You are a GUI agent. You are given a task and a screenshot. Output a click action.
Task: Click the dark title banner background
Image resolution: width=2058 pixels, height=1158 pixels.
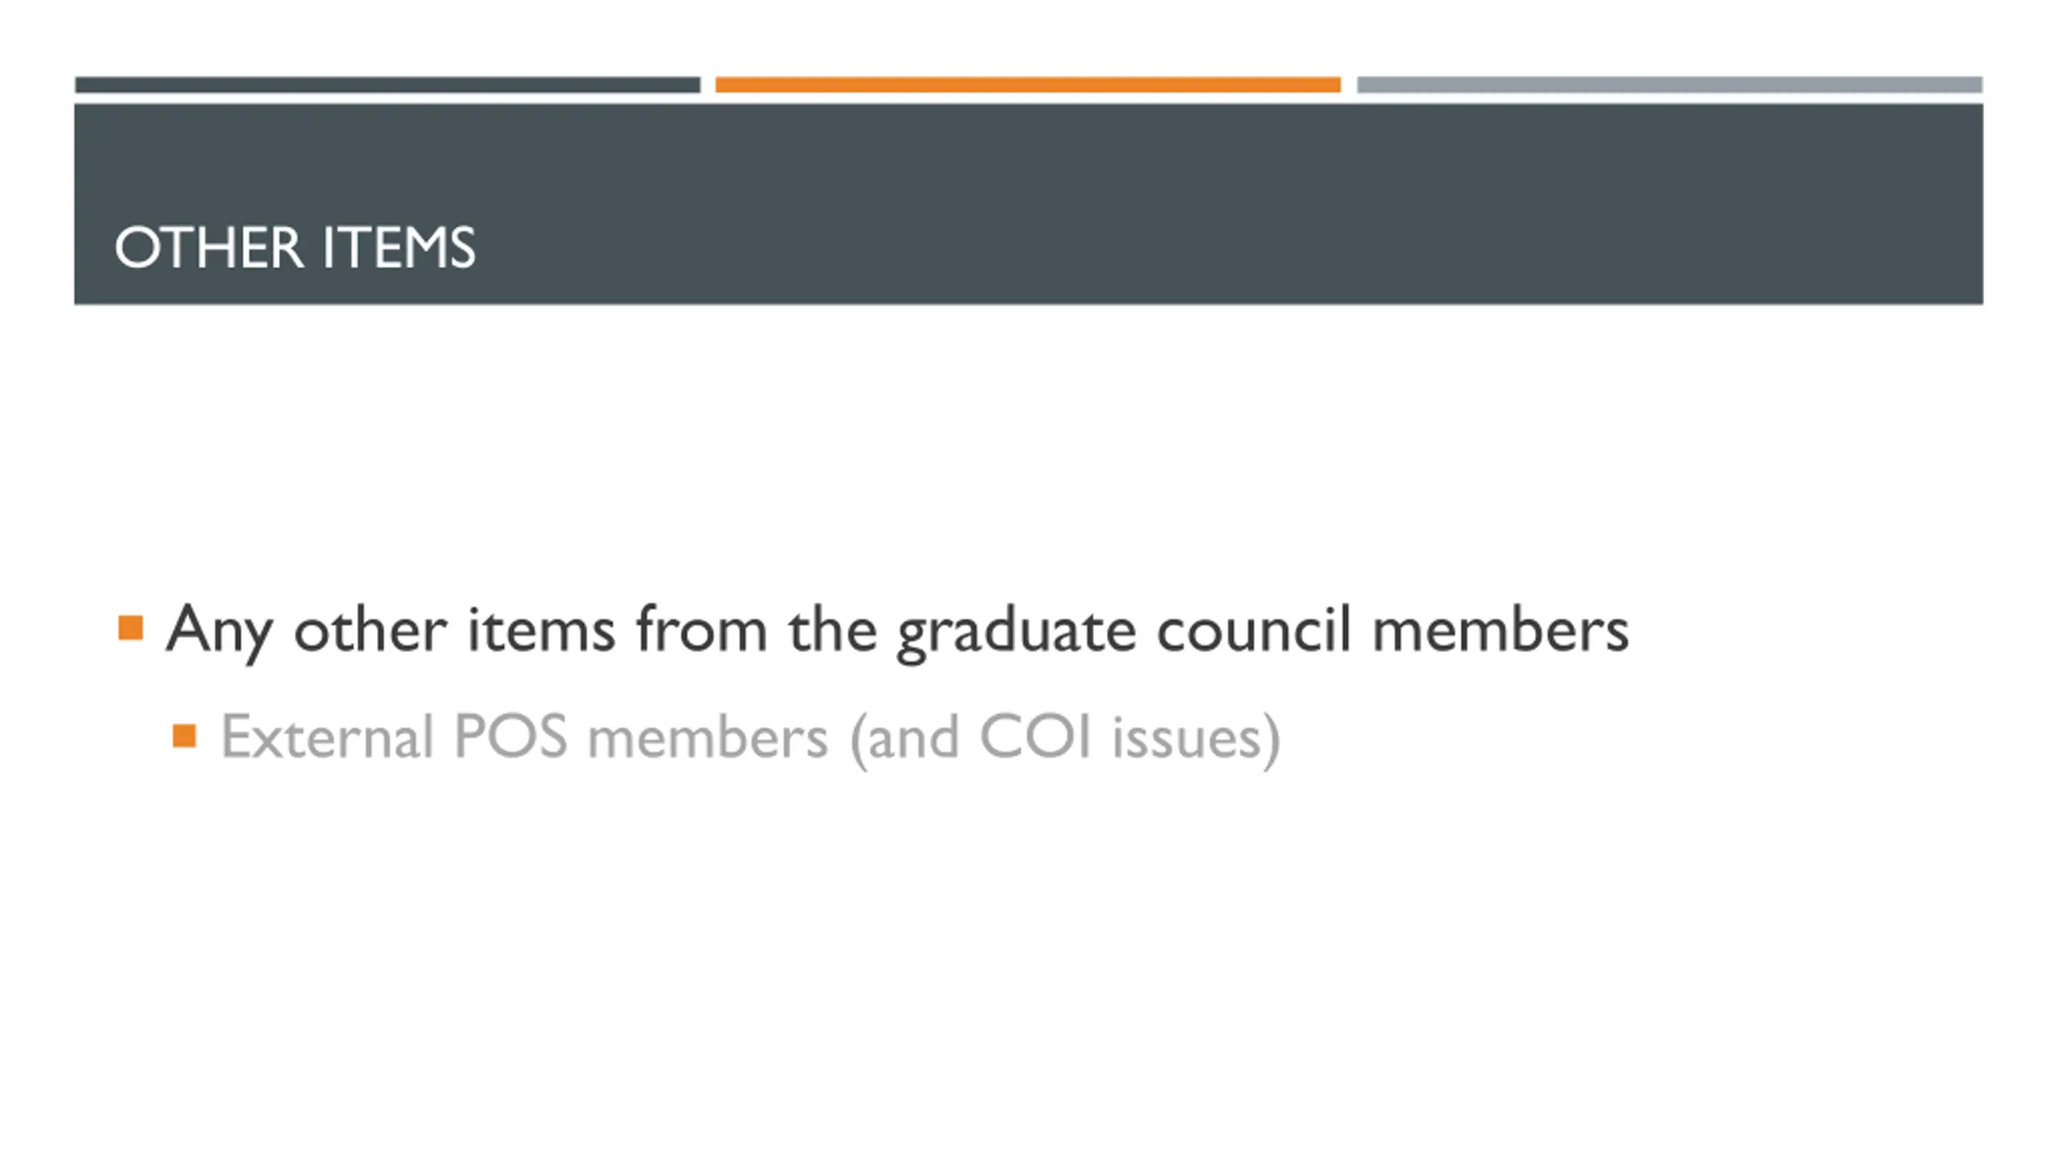tap(1028, 204)
